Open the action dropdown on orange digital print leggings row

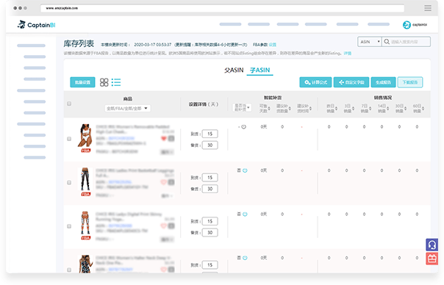pos(167,239)
